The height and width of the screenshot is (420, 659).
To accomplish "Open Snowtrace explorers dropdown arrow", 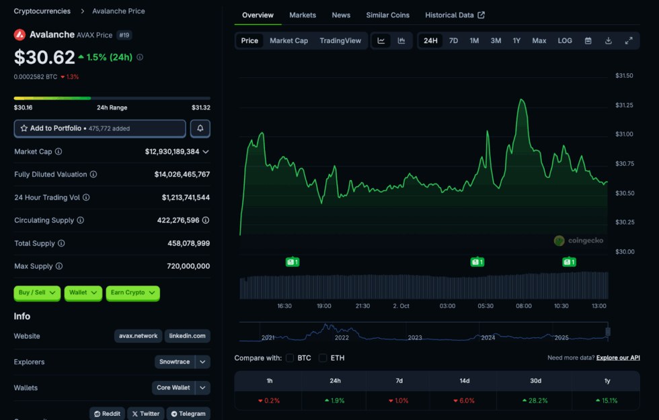I will coord(203,362).
